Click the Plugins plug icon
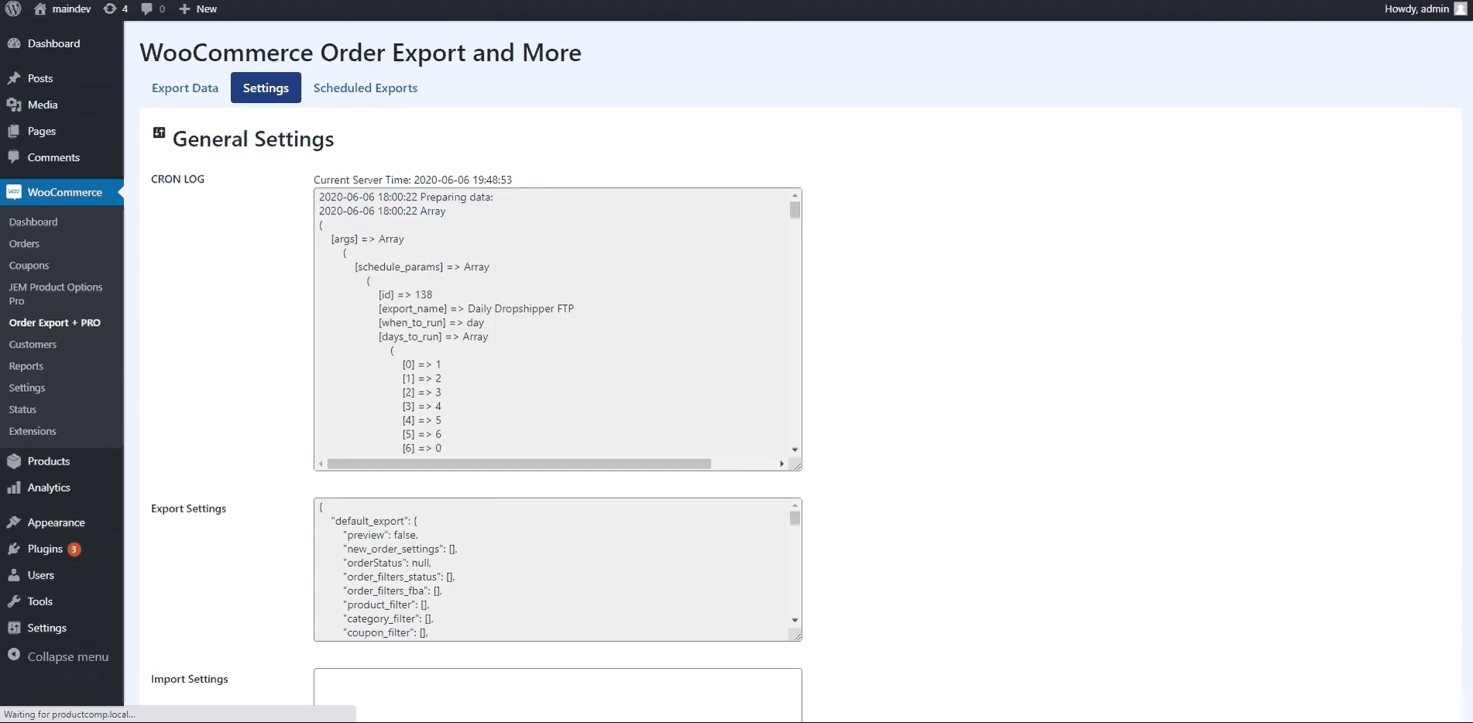1473x723 pixels. [14, 549]
